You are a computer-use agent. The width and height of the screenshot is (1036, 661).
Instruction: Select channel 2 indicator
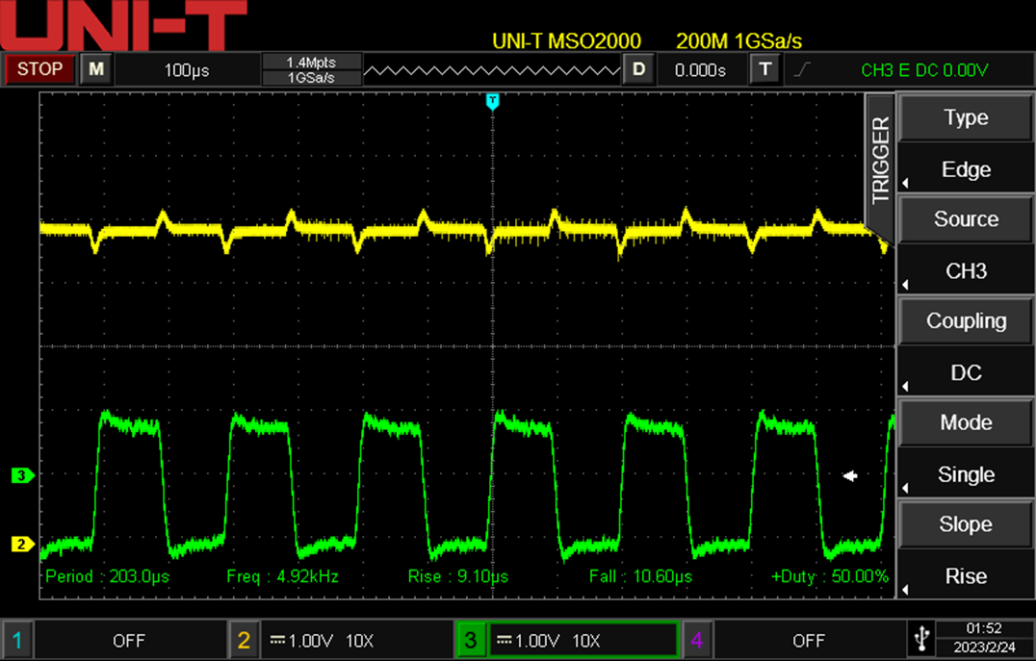244,640
